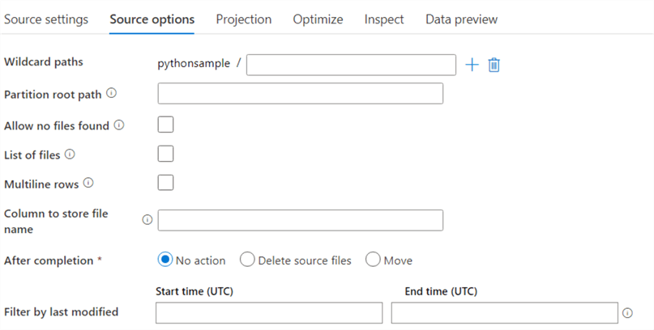Click the Wildcard paths text field
The height and width of the screenshot is (330, 654).
pos(351,65)
